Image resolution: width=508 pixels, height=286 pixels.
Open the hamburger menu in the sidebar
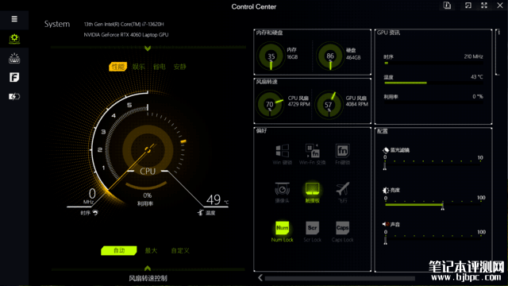(x=14, y=19)
